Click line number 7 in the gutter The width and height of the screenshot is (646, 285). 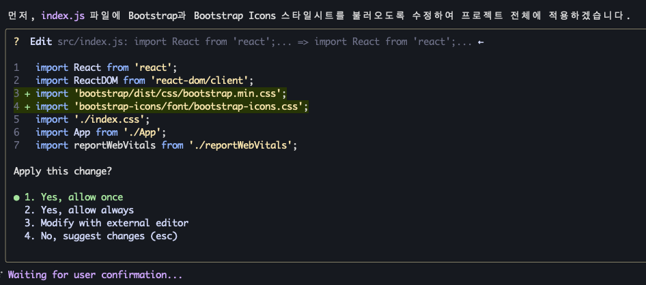coord(16,145)
